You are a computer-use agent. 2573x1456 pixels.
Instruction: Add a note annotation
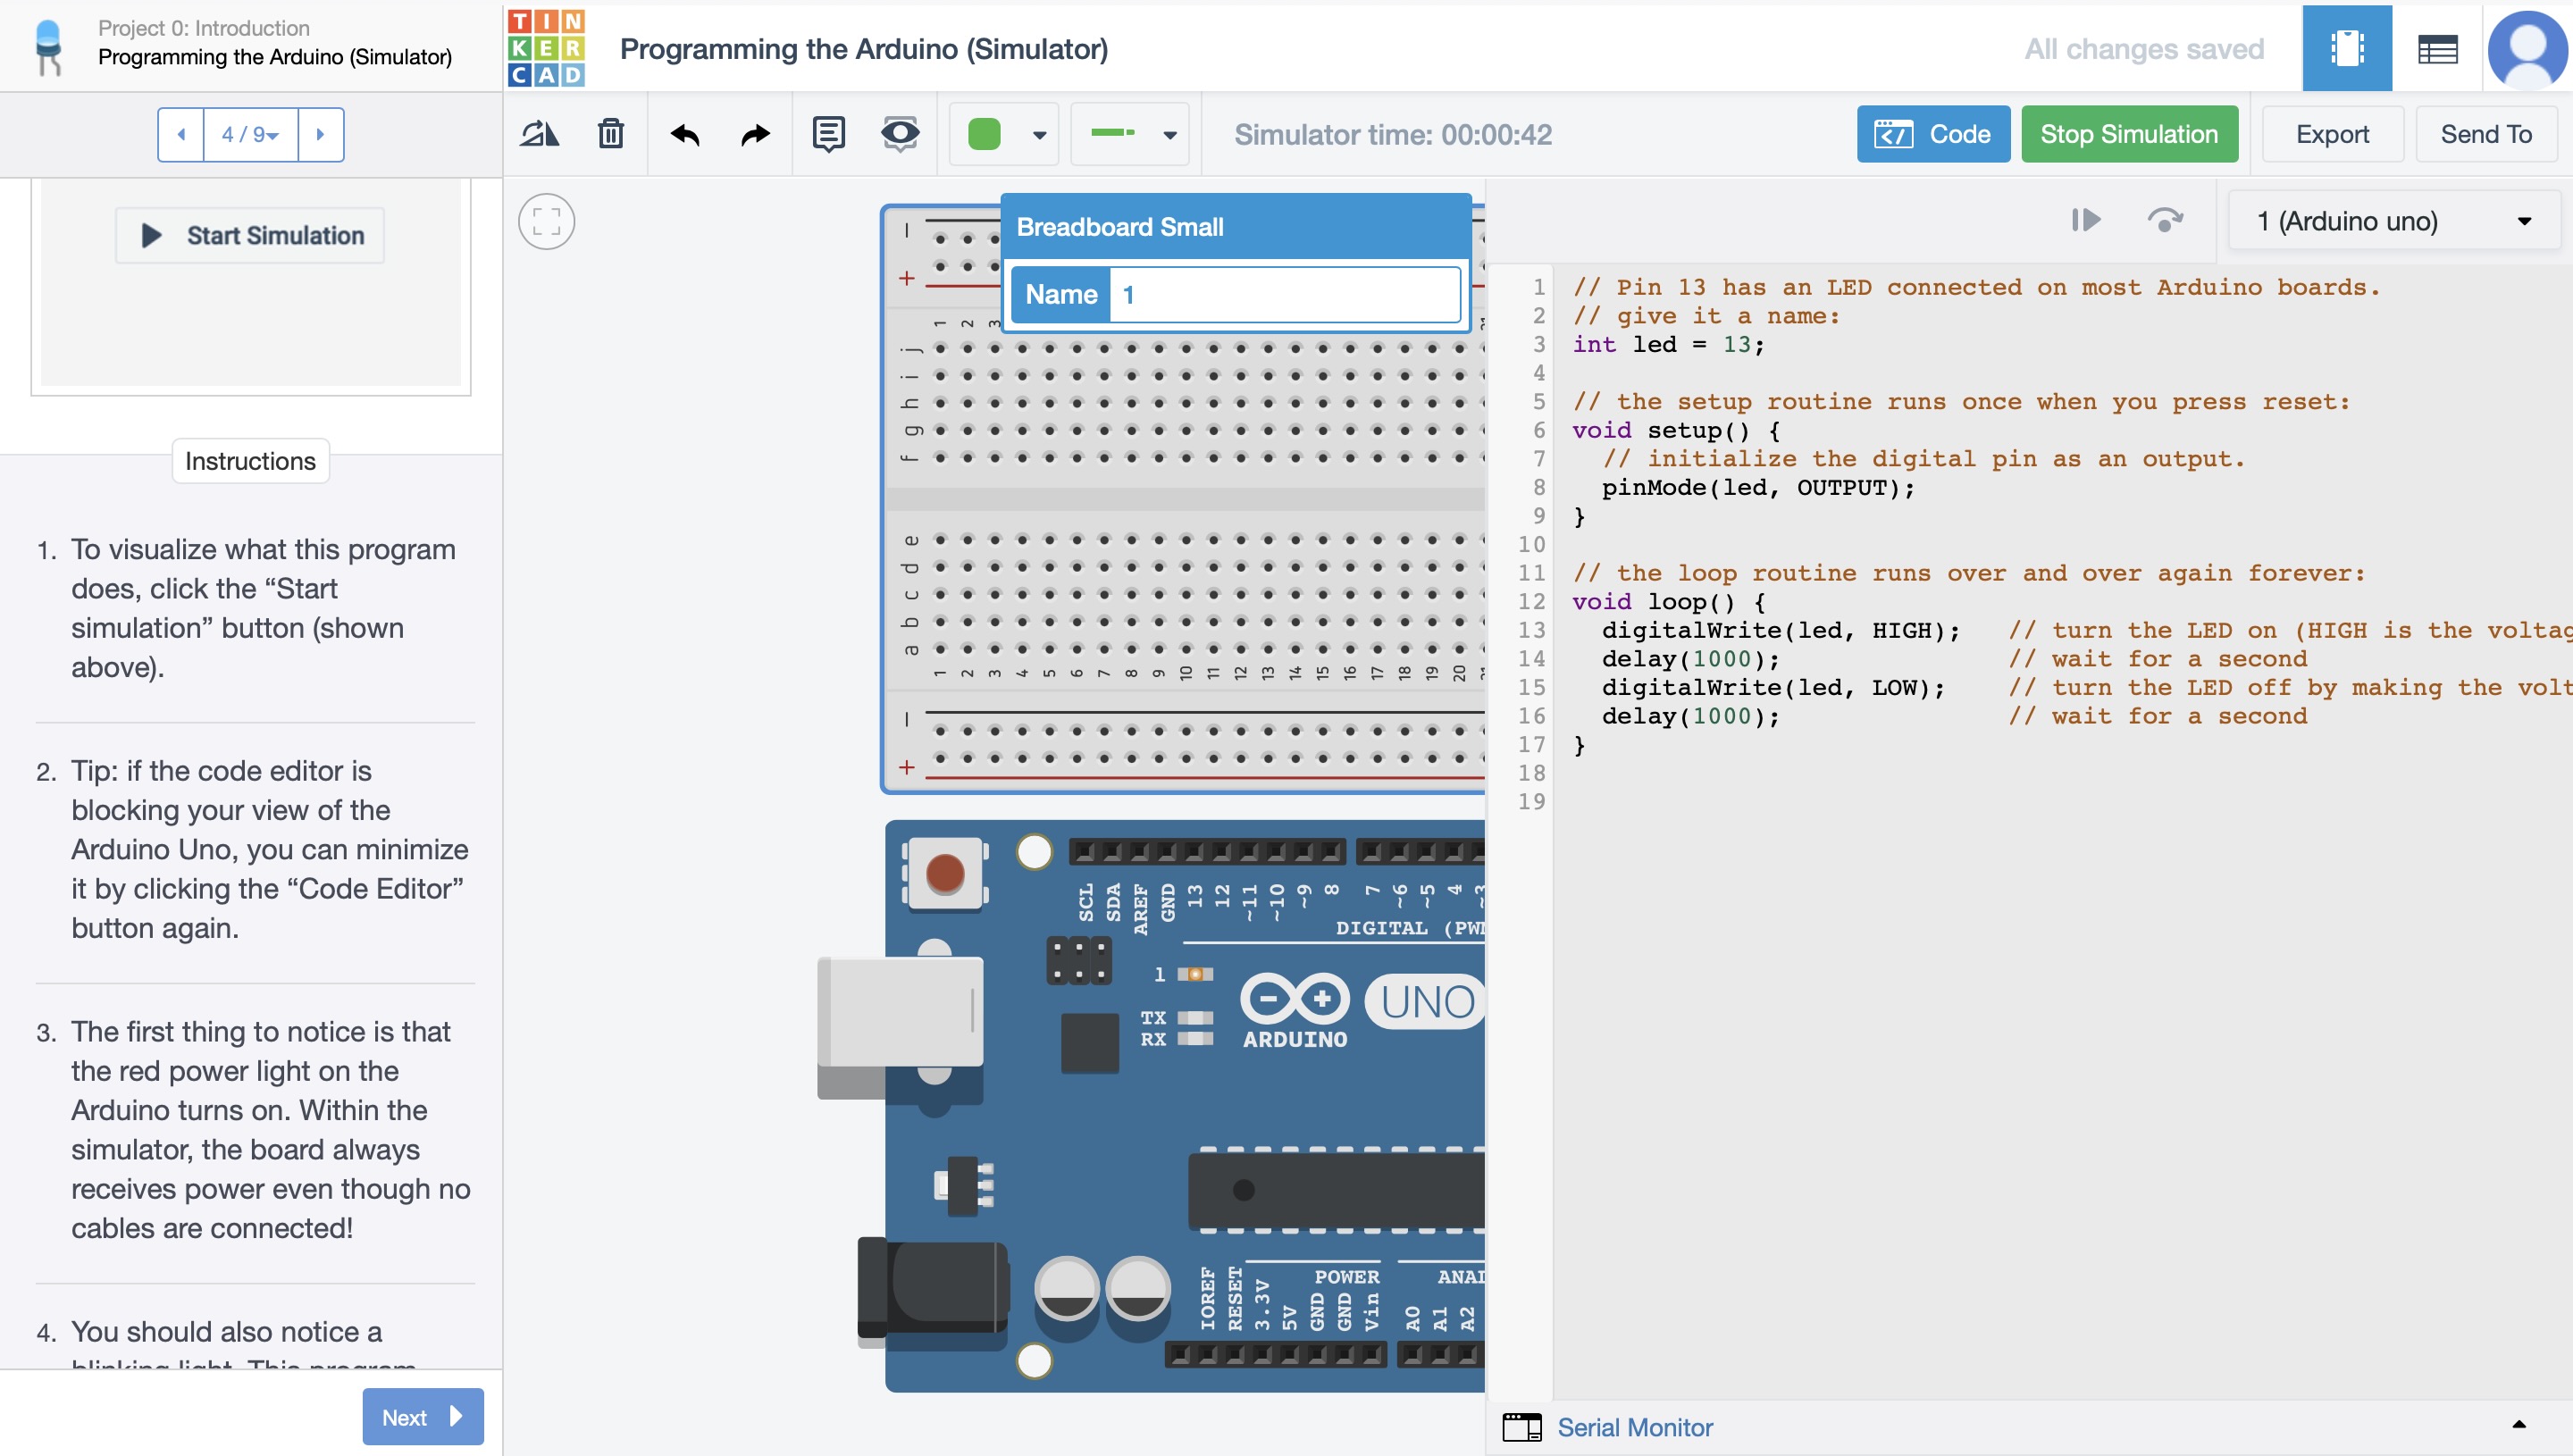coord(828,134)
